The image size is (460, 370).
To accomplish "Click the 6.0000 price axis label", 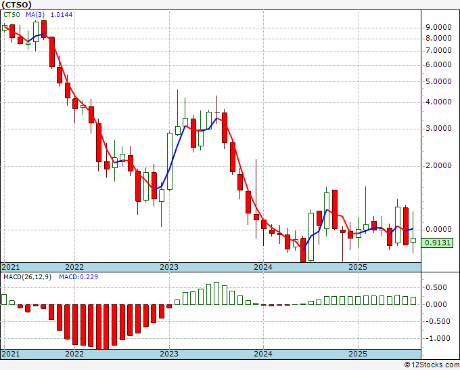I will [438, 64].
